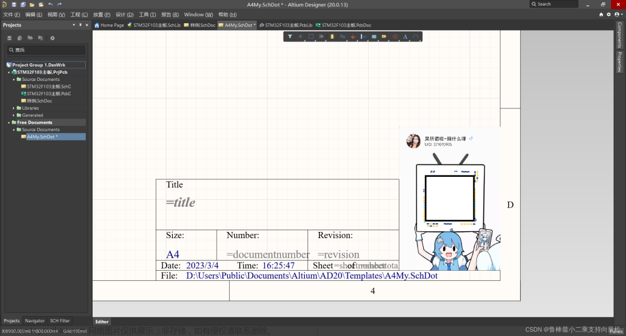The image size is (626, 336).
Task: Collapse Source Documents under STM32F103 project
Action: (x=14, y=80)
